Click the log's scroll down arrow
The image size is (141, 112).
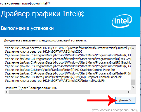point(133,87)
